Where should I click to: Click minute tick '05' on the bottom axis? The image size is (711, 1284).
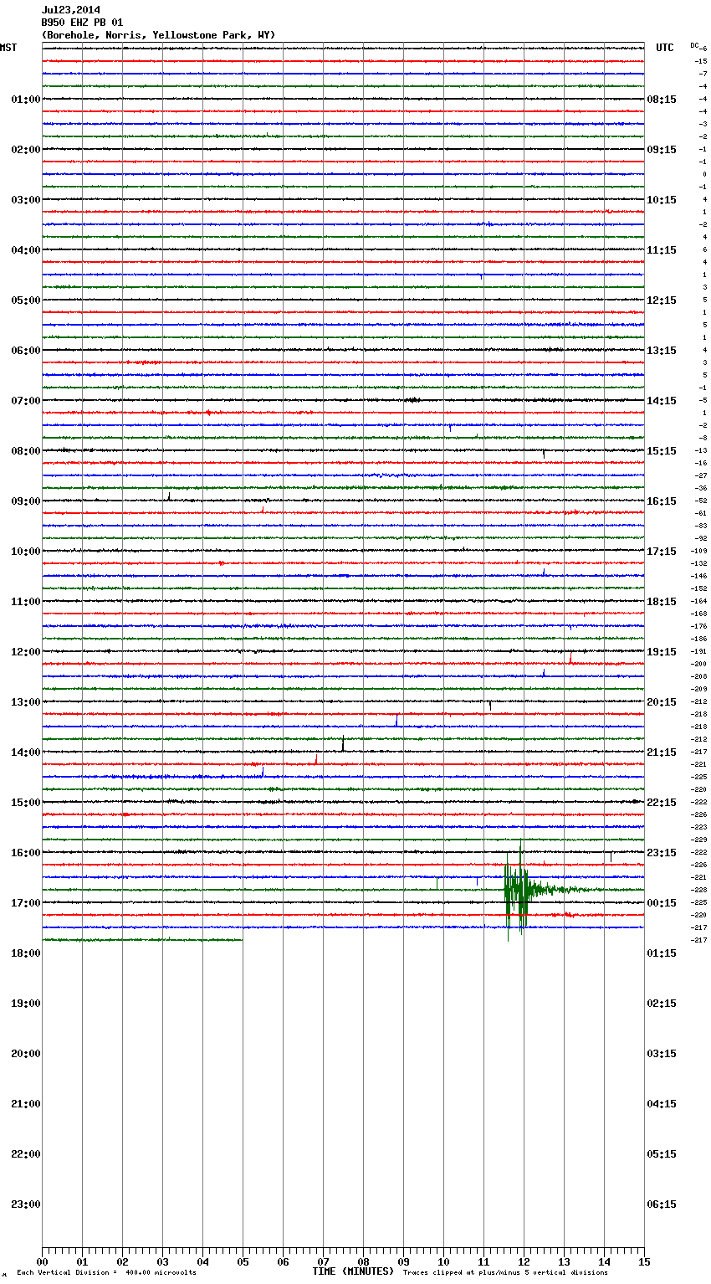click(x=243, y=1261)
